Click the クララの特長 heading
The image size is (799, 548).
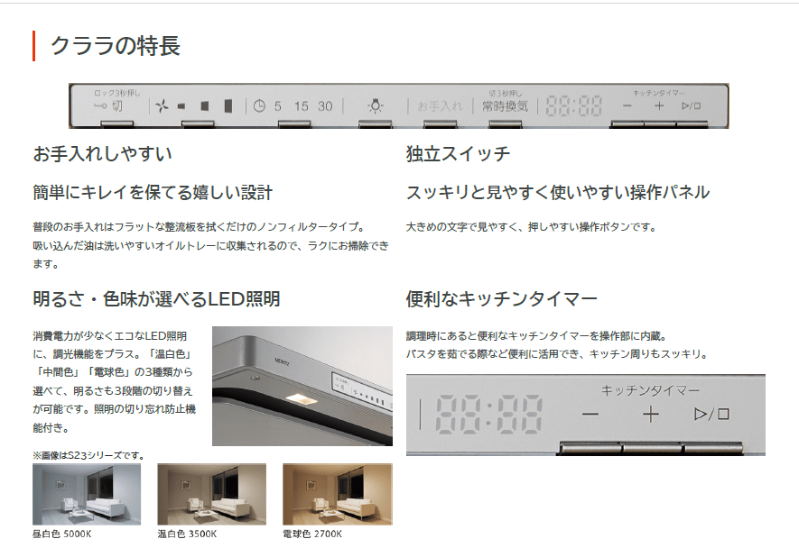[x=116, y=46]
